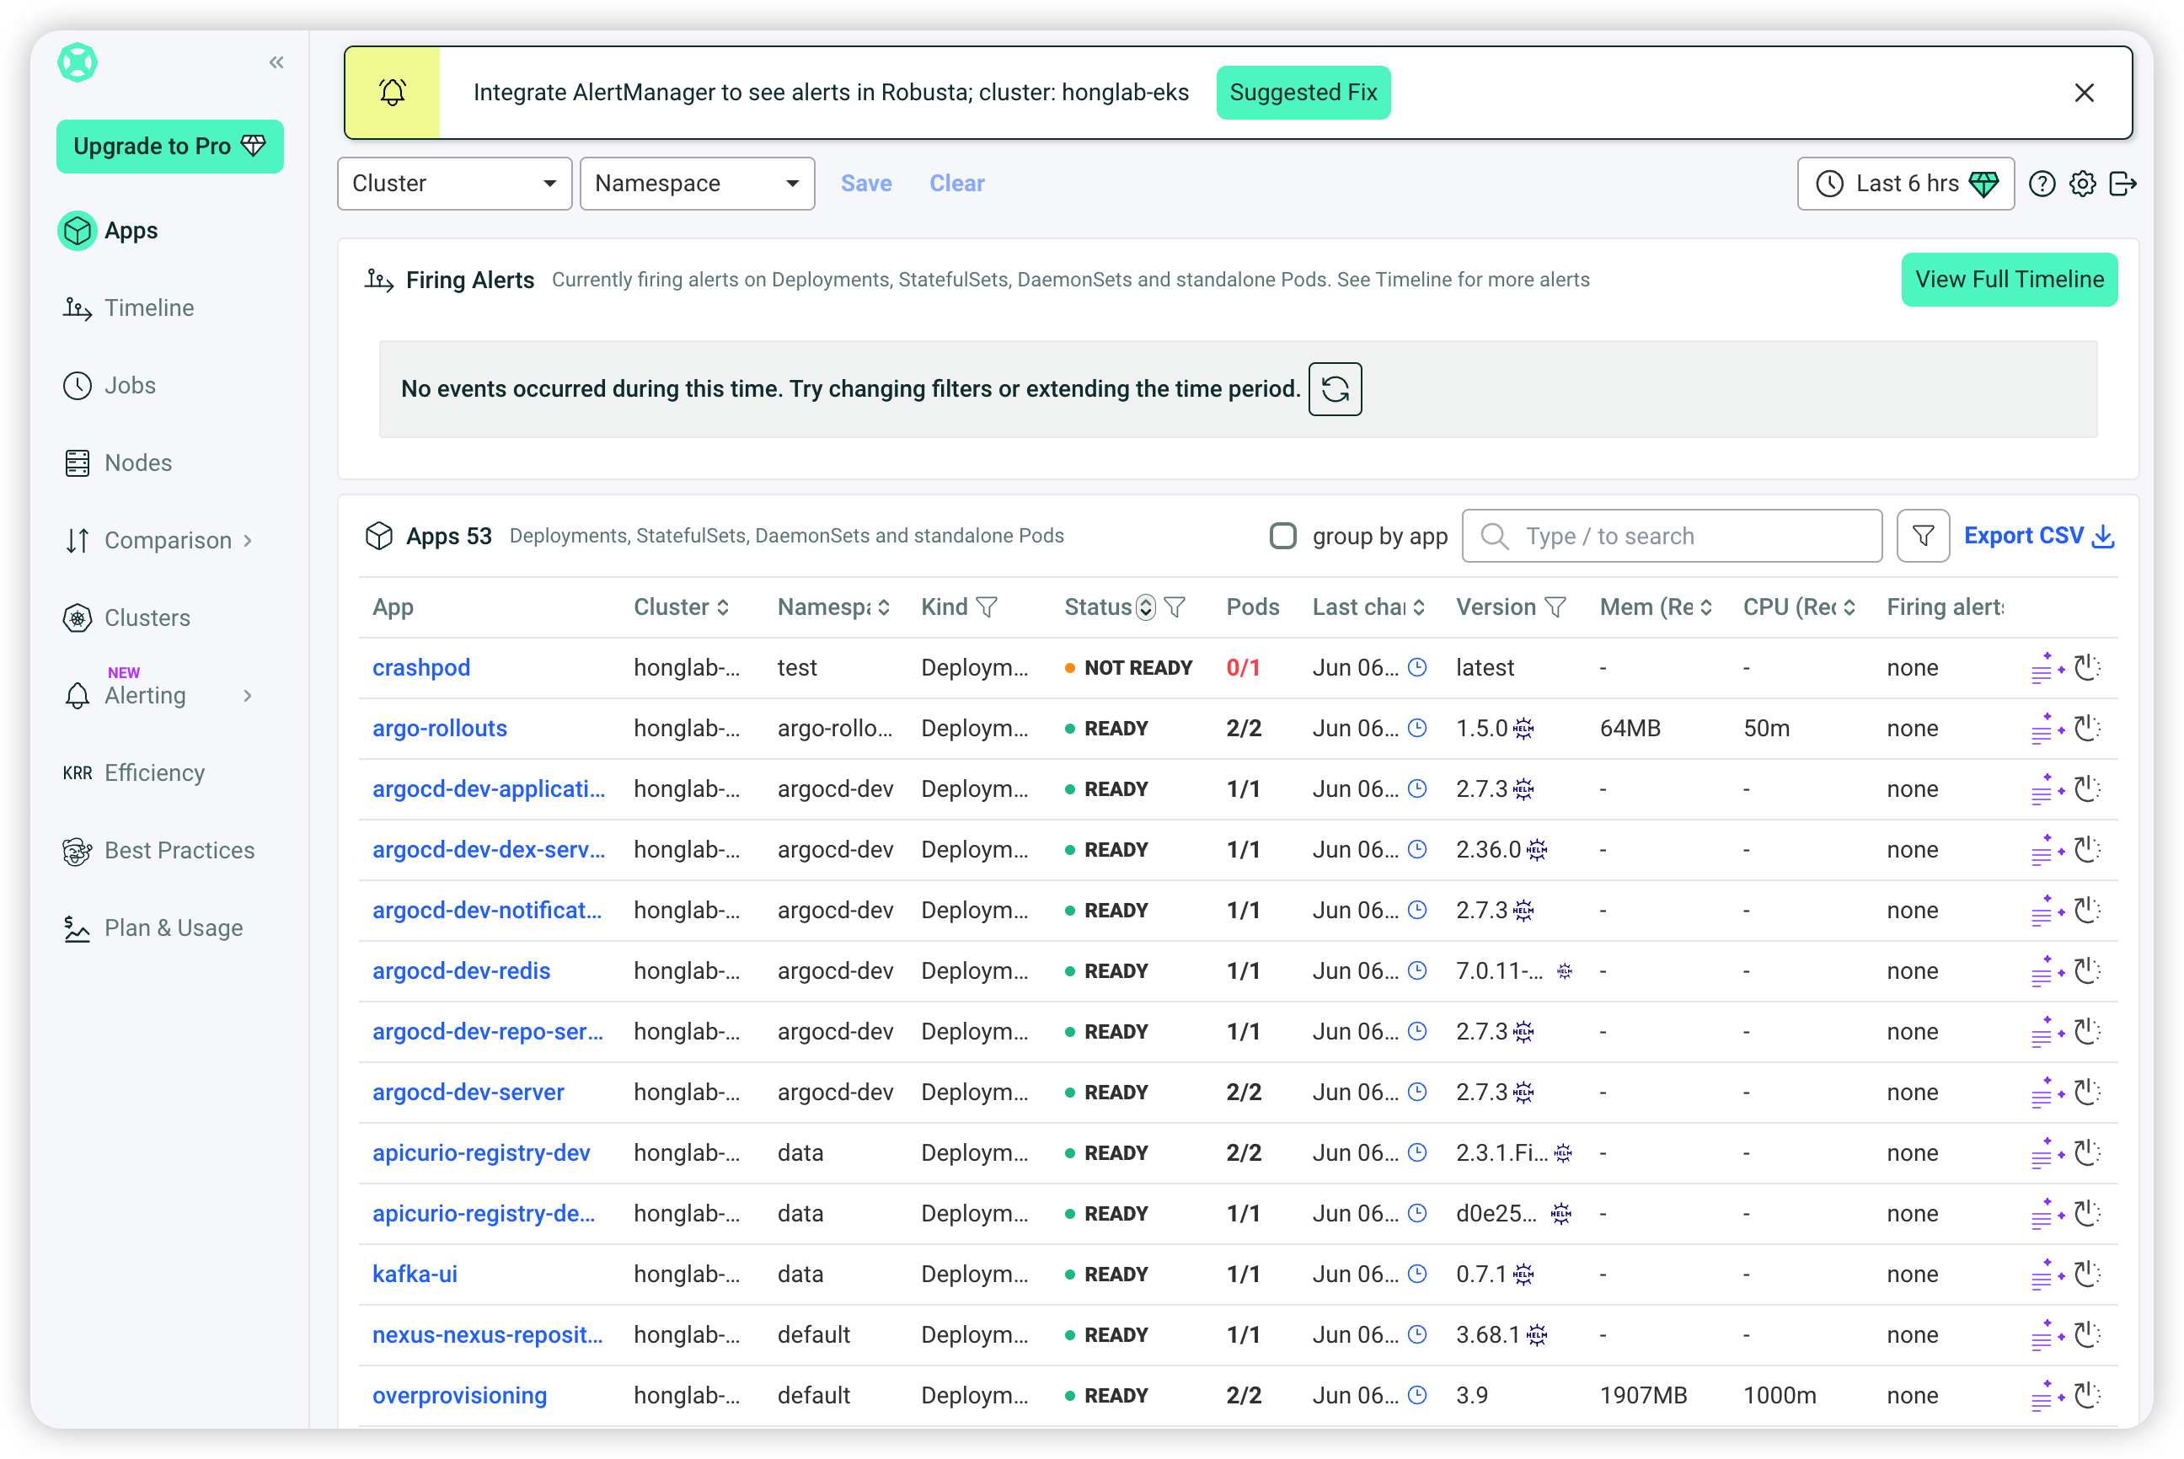Open the settings gear icon
This screenshot has width=2184, height=1459.
(2083, 184)
